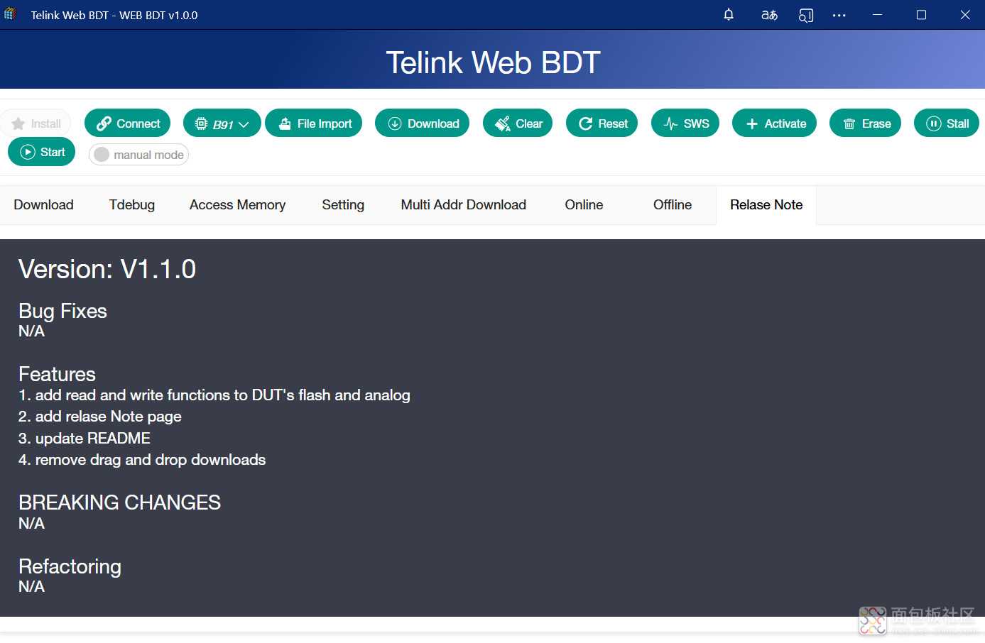
Task: Click the Stall button
Action: click(947, 123)
